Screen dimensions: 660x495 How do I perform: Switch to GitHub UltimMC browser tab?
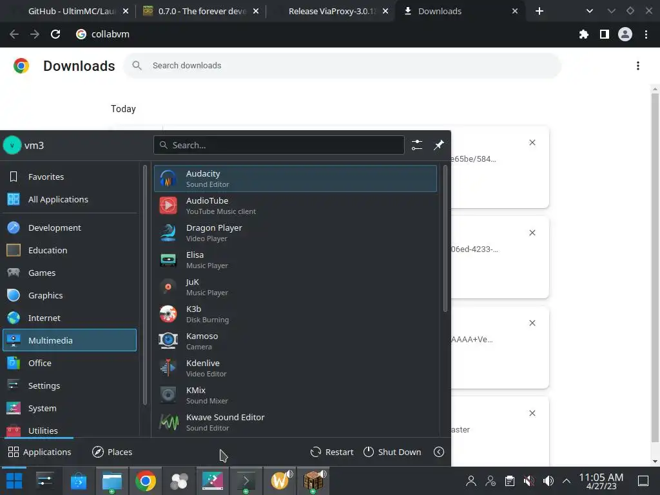tap(73, 12)
